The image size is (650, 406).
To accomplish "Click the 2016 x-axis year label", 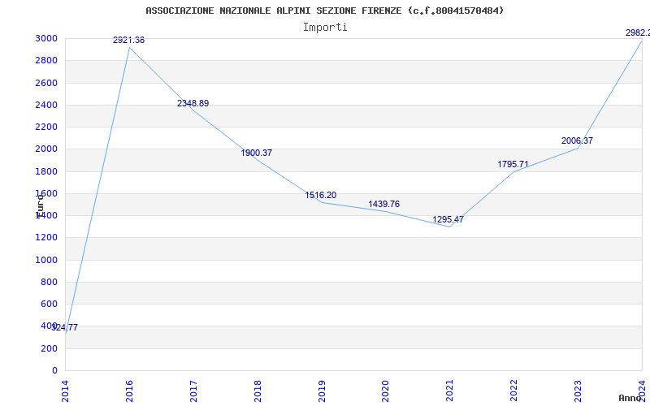I will pyautogui.click(x=129, y=390).
